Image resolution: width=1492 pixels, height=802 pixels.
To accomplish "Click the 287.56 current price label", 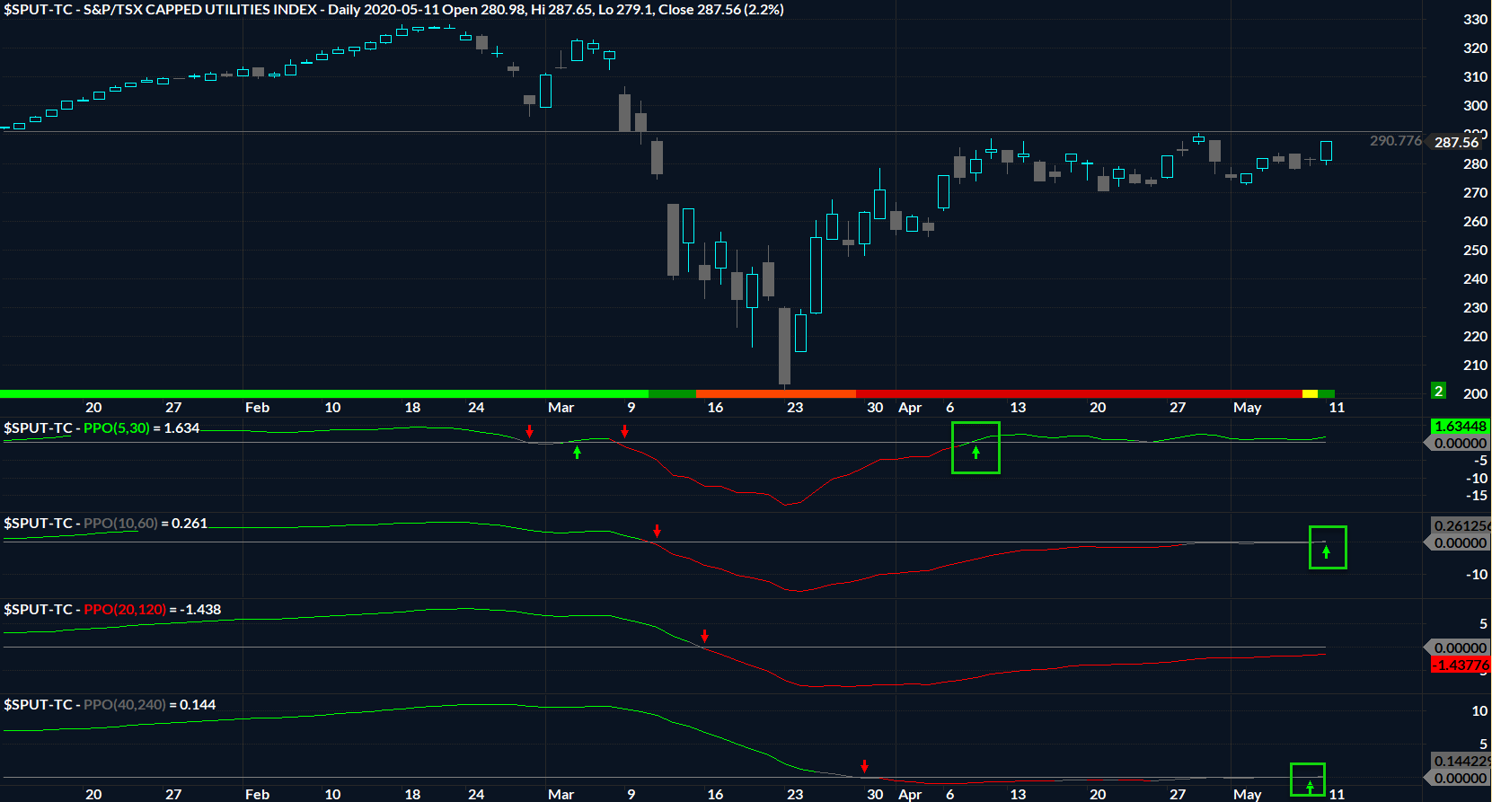I will [1456, 143].
